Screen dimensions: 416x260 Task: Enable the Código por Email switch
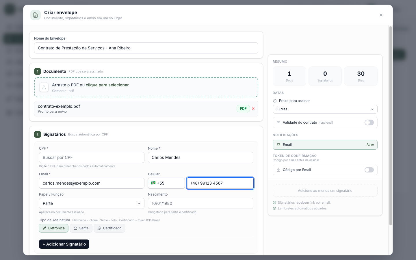click(369, 170)
